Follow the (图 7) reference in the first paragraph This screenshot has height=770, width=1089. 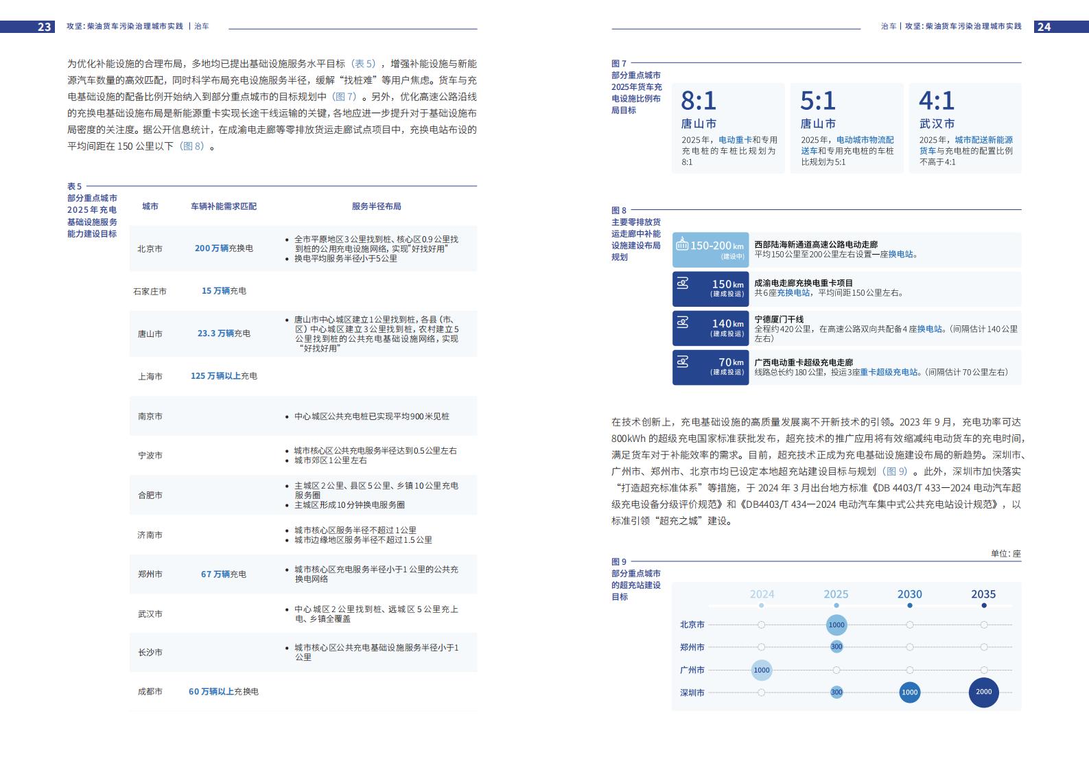tap(344, 97)
